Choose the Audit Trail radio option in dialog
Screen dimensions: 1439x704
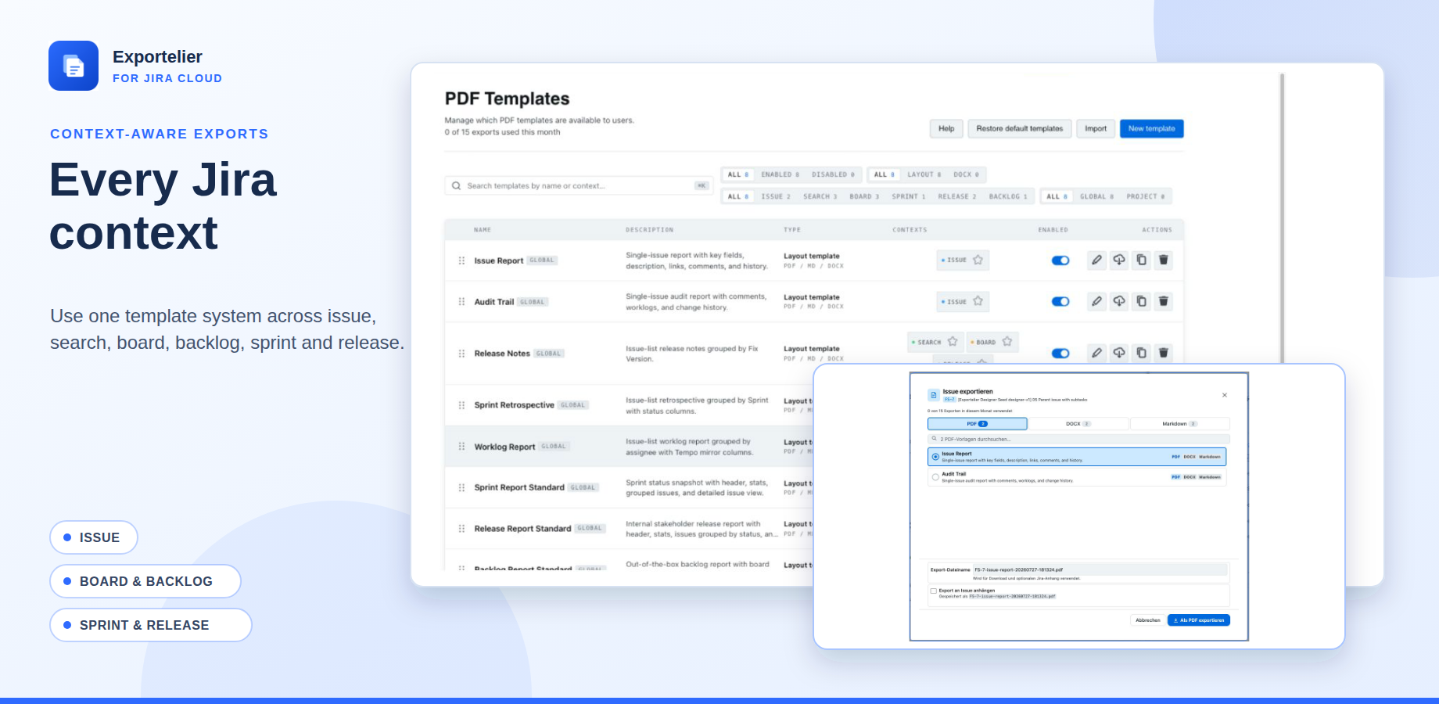935,477
